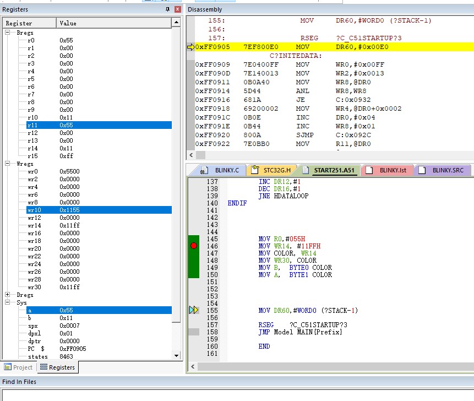Select the accumulator 'a' register row
The image size is (474, 401).
[99, 310]
